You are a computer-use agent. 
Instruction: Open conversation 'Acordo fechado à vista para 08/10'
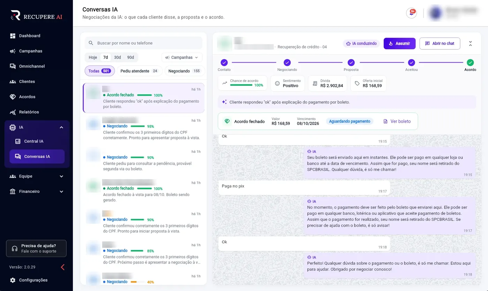click(144, 192)
